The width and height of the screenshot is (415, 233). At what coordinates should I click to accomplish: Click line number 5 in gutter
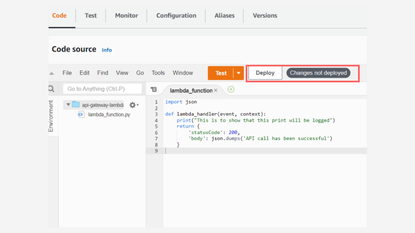[156, 126]
